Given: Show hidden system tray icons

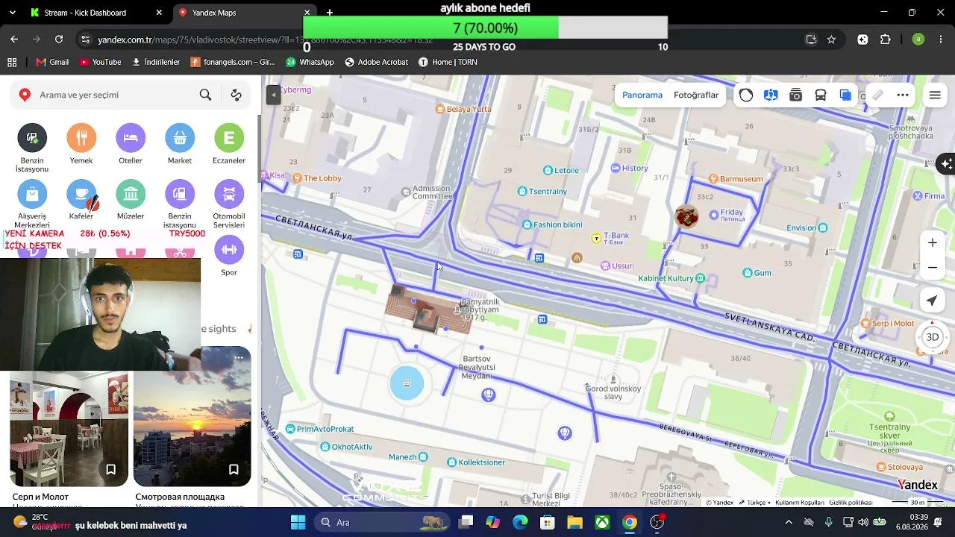Looking at the screenshot, I should pos(789,522).
